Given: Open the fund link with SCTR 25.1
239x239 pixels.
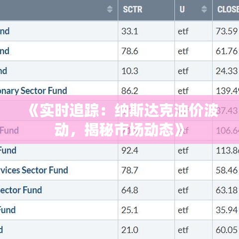Looking at the screenshot, I should click(8, 210).
